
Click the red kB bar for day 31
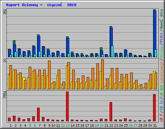(x=154, y=108)
